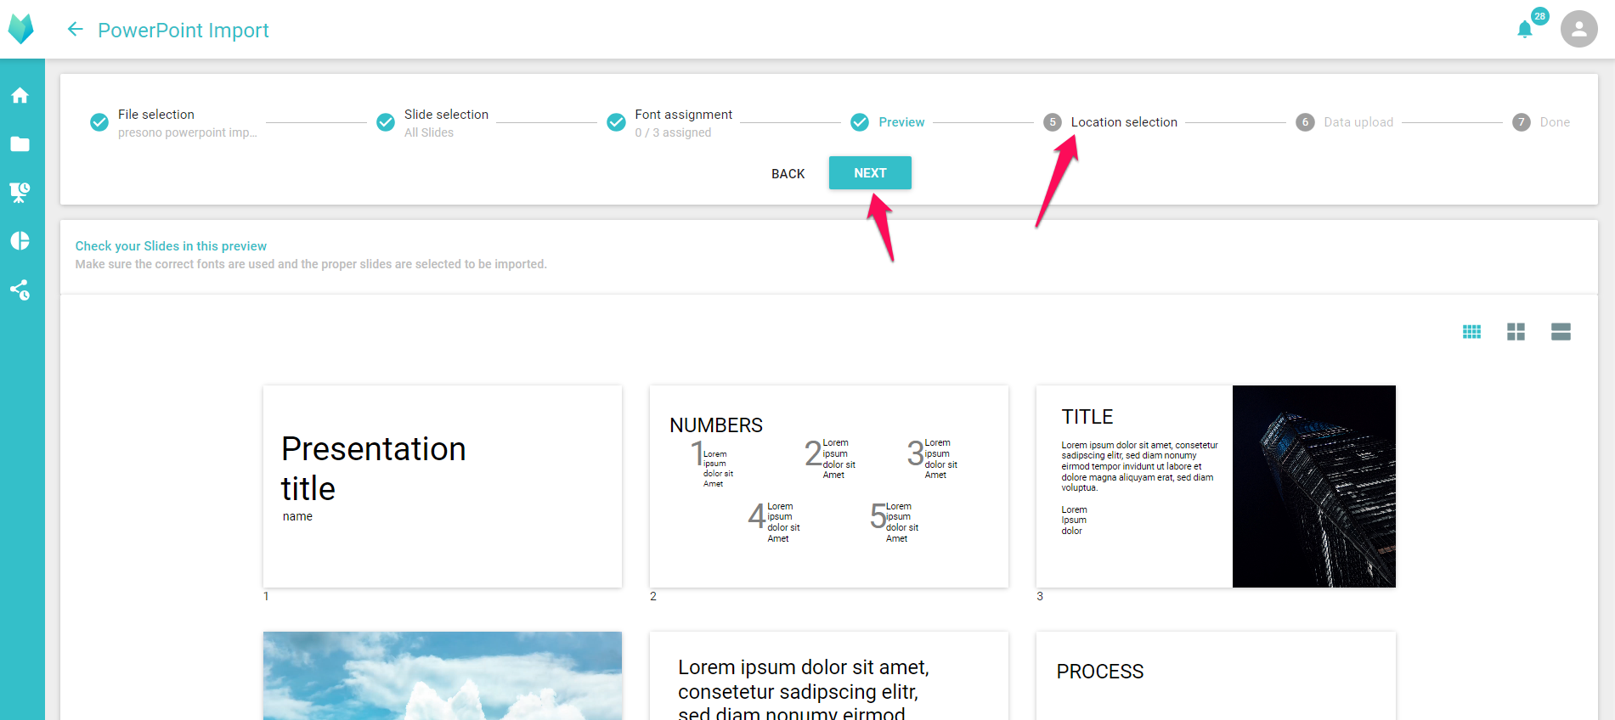The image size is (1615, 720).
Task: Open Home from the sidebar
Action: (20, 95)
